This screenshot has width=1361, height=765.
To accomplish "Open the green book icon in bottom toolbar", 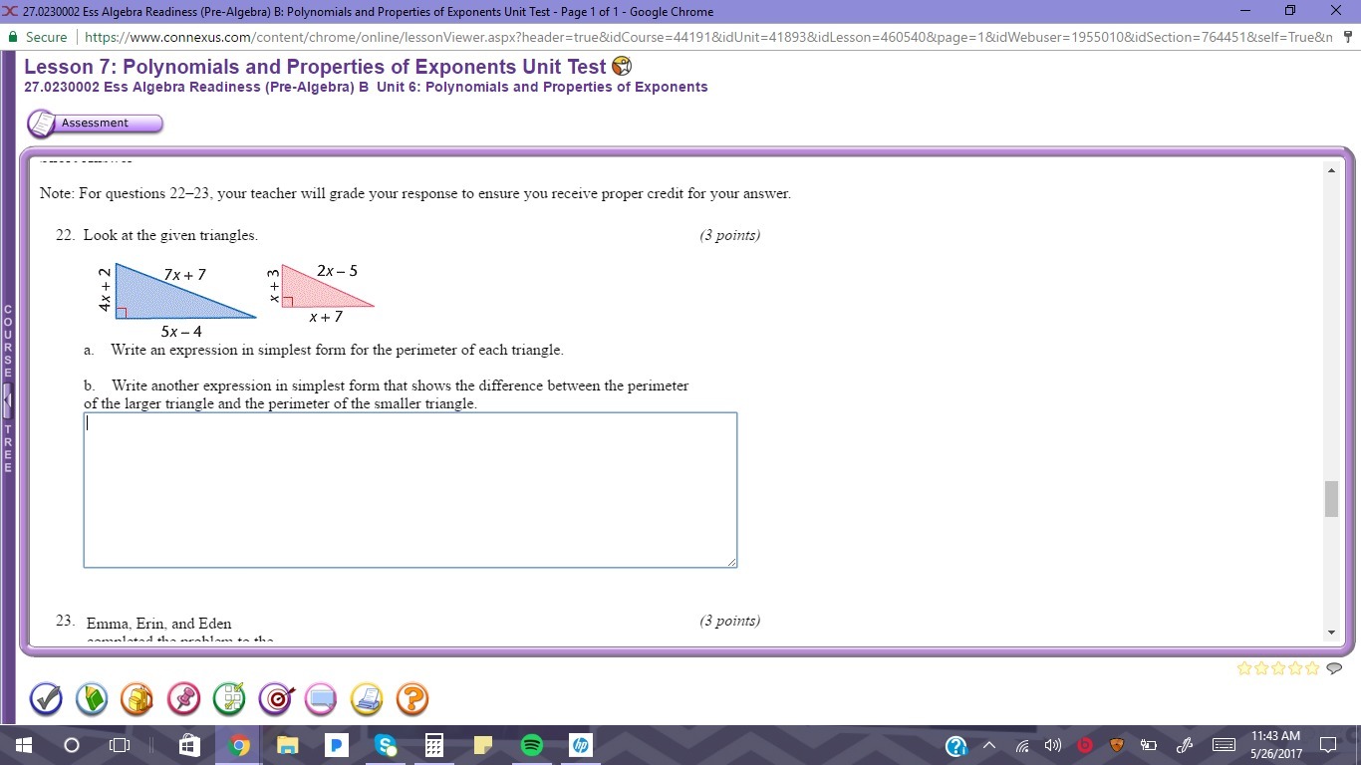I will (92, 699).
